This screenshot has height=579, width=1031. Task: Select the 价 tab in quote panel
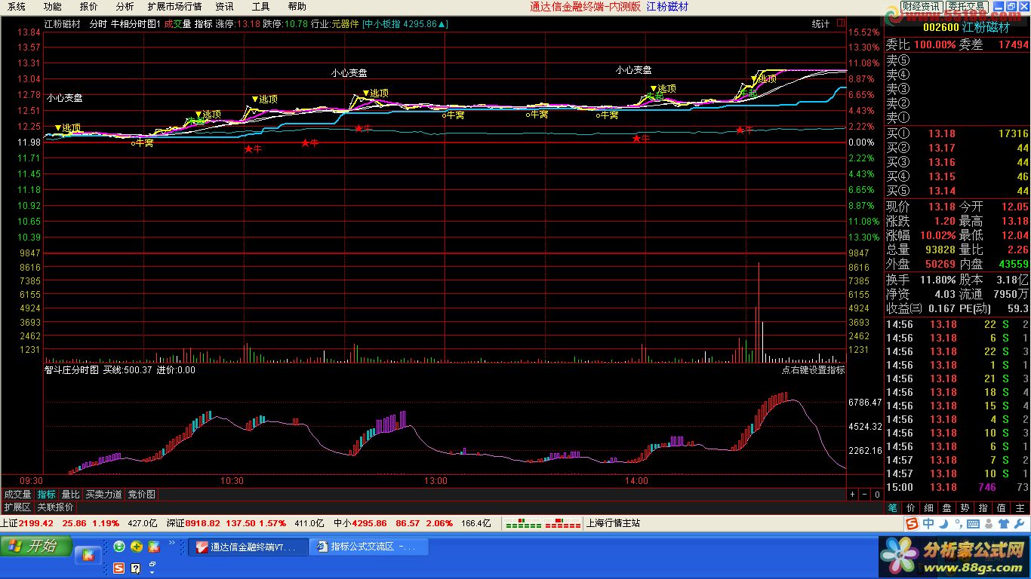(910, 508)
